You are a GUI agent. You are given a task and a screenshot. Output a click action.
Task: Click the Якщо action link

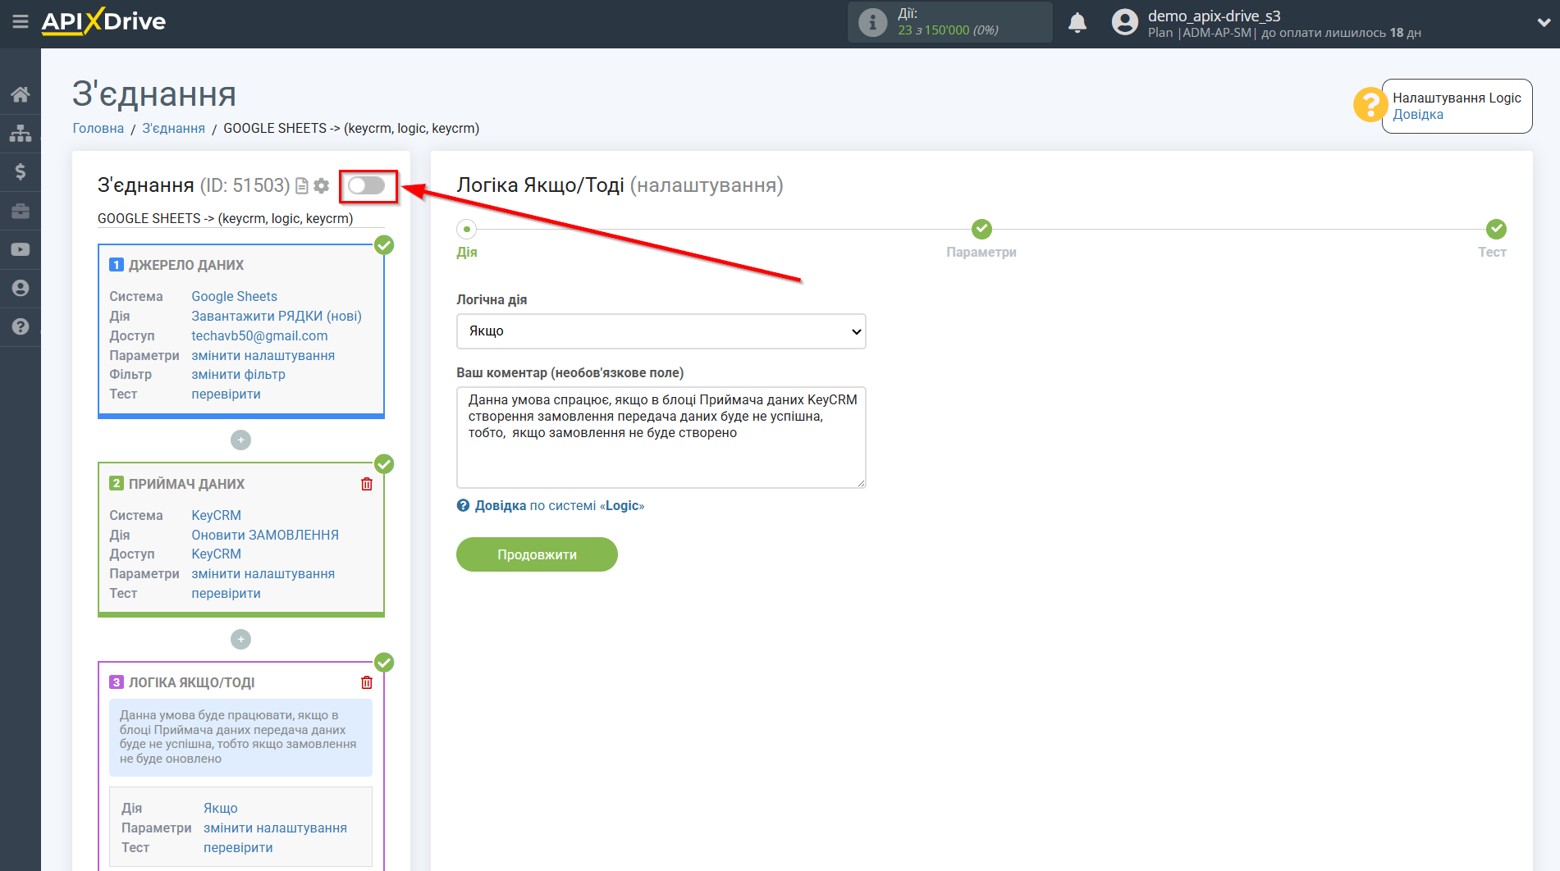[220, 808]
